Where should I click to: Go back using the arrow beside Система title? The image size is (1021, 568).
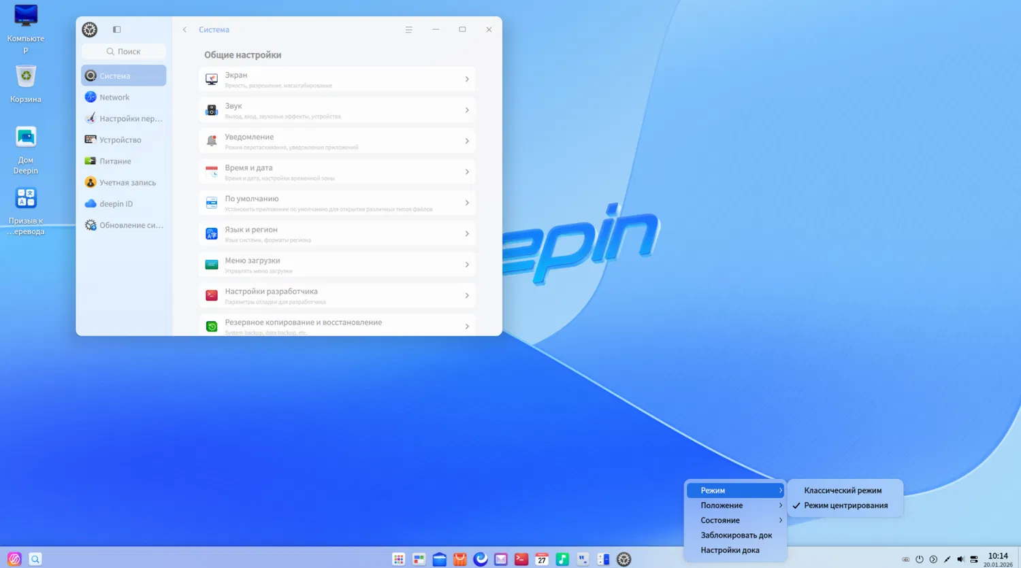pos(184,29)
